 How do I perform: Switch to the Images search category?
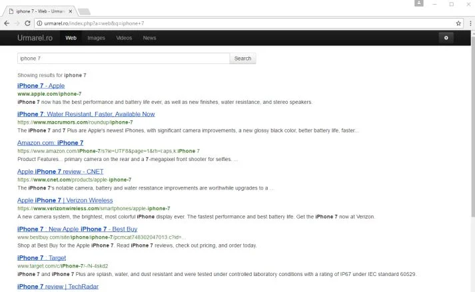96,38
